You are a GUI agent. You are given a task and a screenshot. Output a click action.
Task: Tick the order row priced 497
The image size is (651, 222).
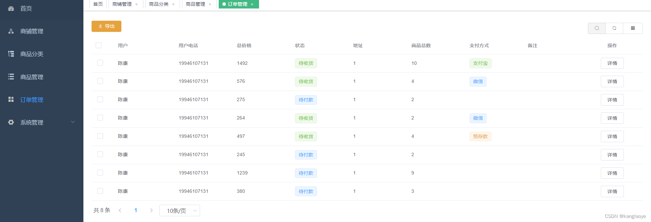pyautogui.click(x=100, y=136)
